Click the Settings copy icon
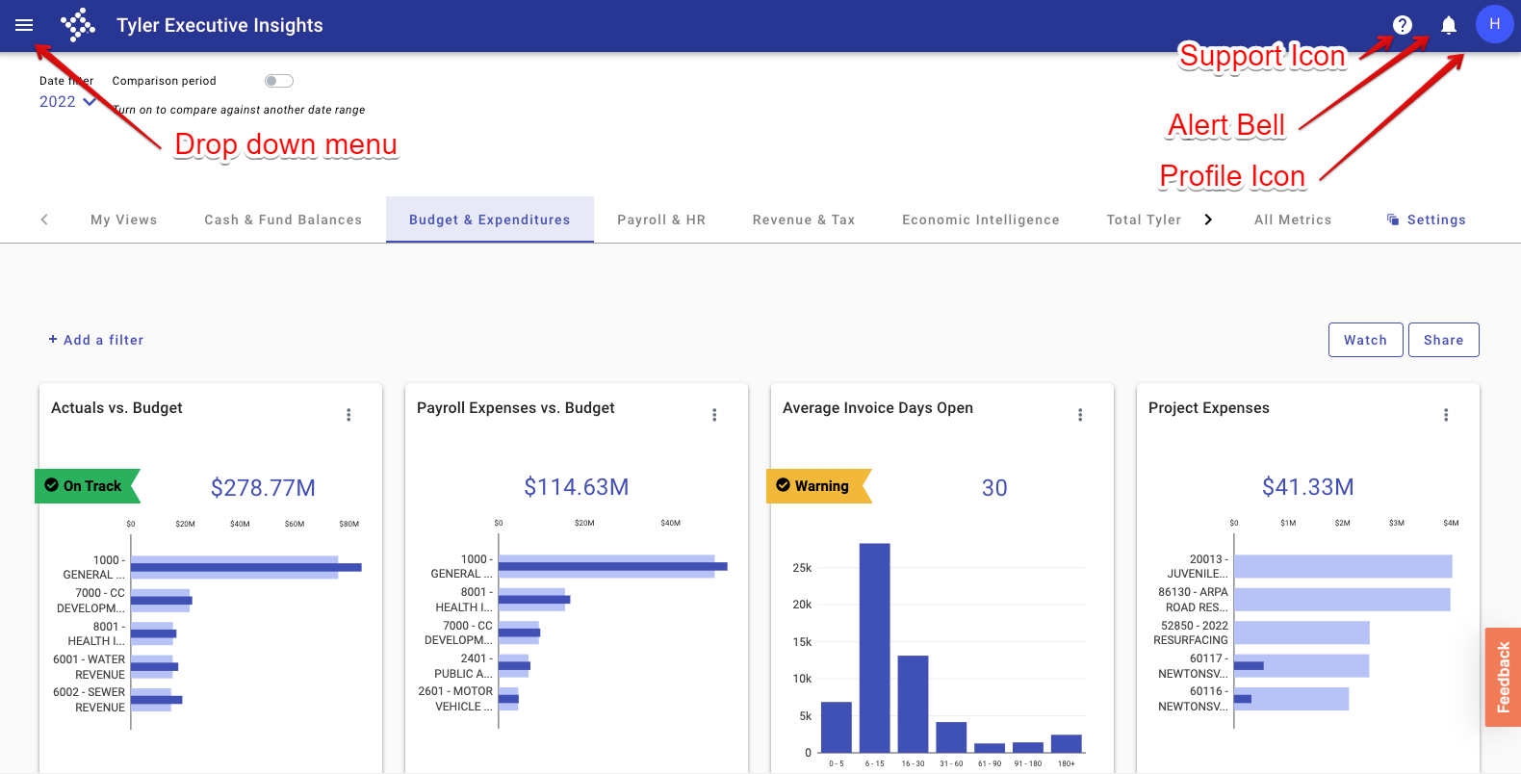The image size is (1521, 774). [x=1392, y=219]
